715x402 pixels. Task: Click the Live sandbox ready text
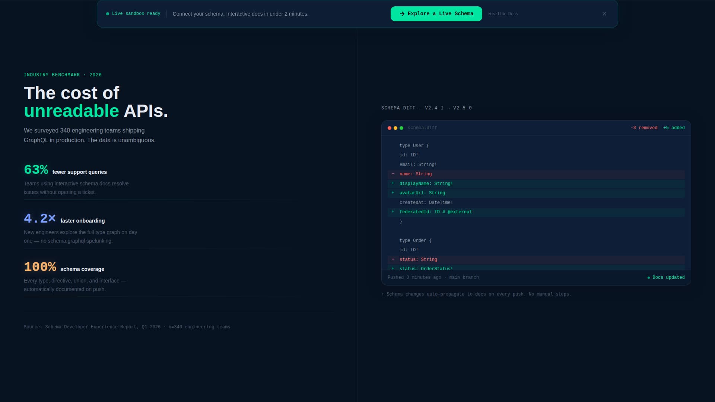[x=136, y=14]
